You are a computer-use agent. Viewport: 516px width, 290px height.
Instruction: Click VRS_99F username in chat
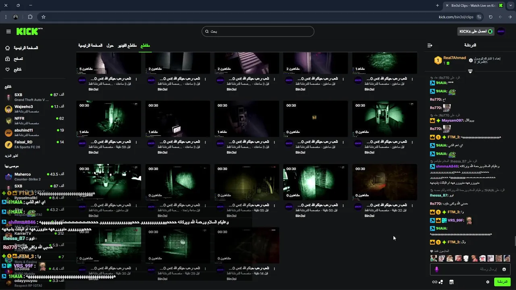[x=456, y=221]
